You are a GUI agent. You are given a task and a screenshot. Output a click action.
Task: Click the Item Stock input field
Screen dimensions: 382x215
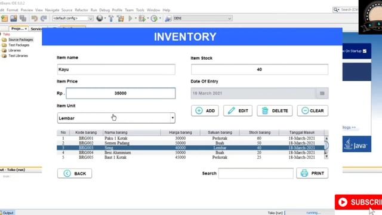(x=260, y=69)
